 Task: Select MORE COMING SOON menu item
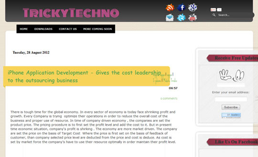(98, 29)
